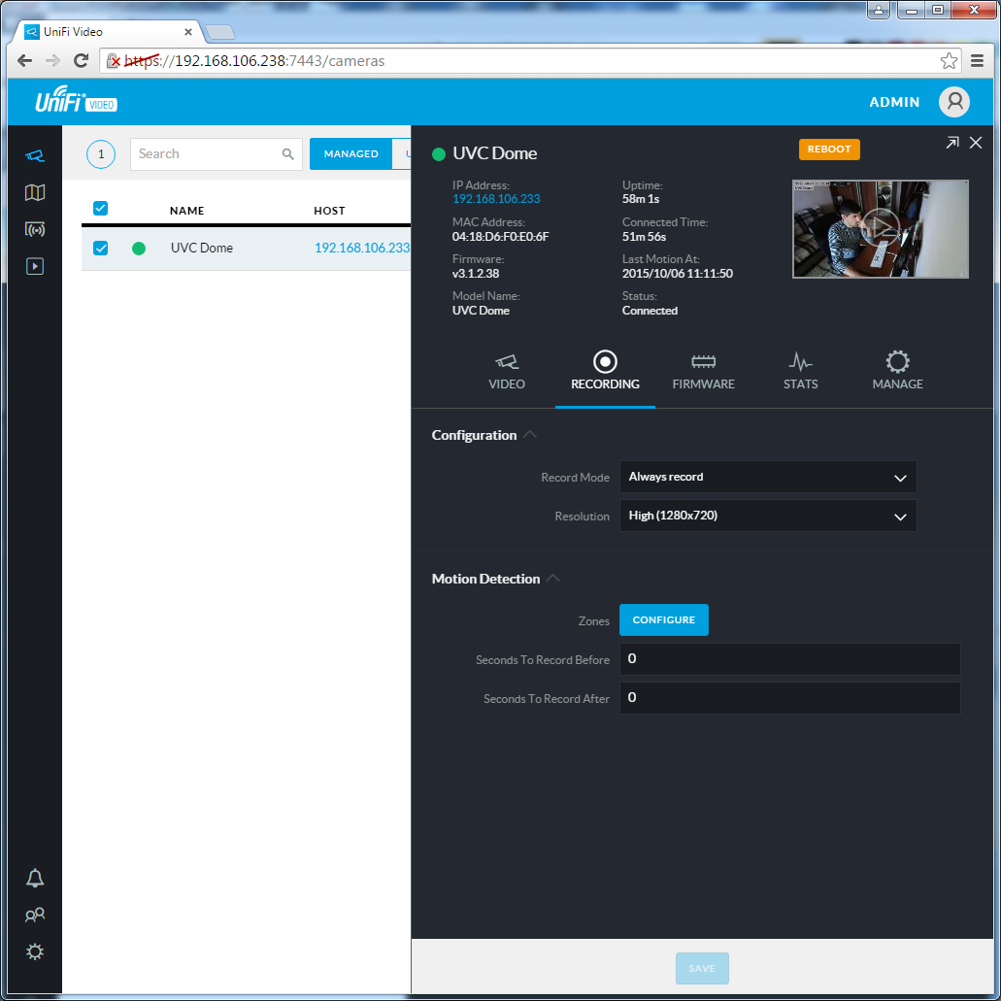Toggle the select-all cameras checkbox
Viewport: 1001px width, 1001px height.
[x=100, y=209]
